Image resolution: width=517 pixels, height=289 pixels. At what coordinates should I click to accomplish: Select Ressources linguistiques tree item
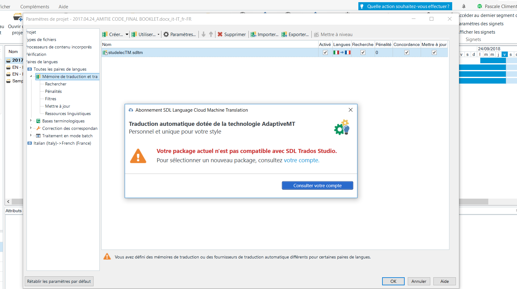68,114
